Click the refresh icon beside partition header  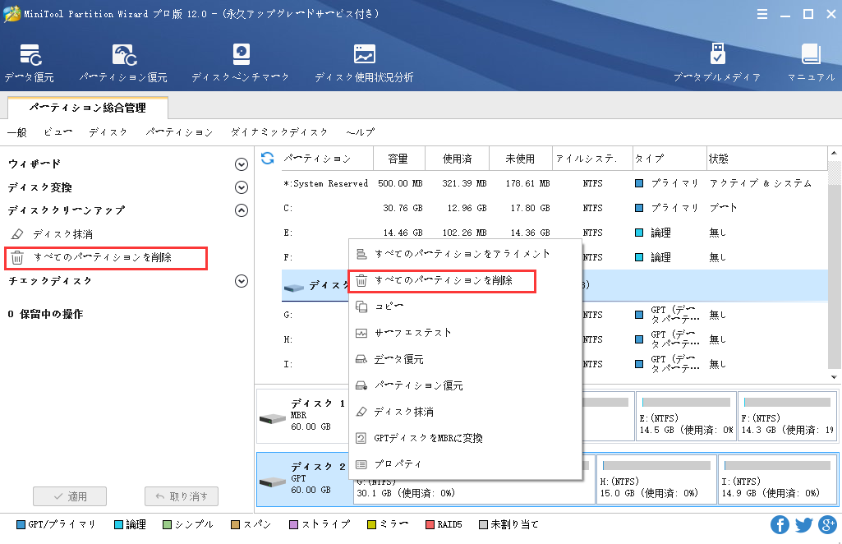(268, 158)
